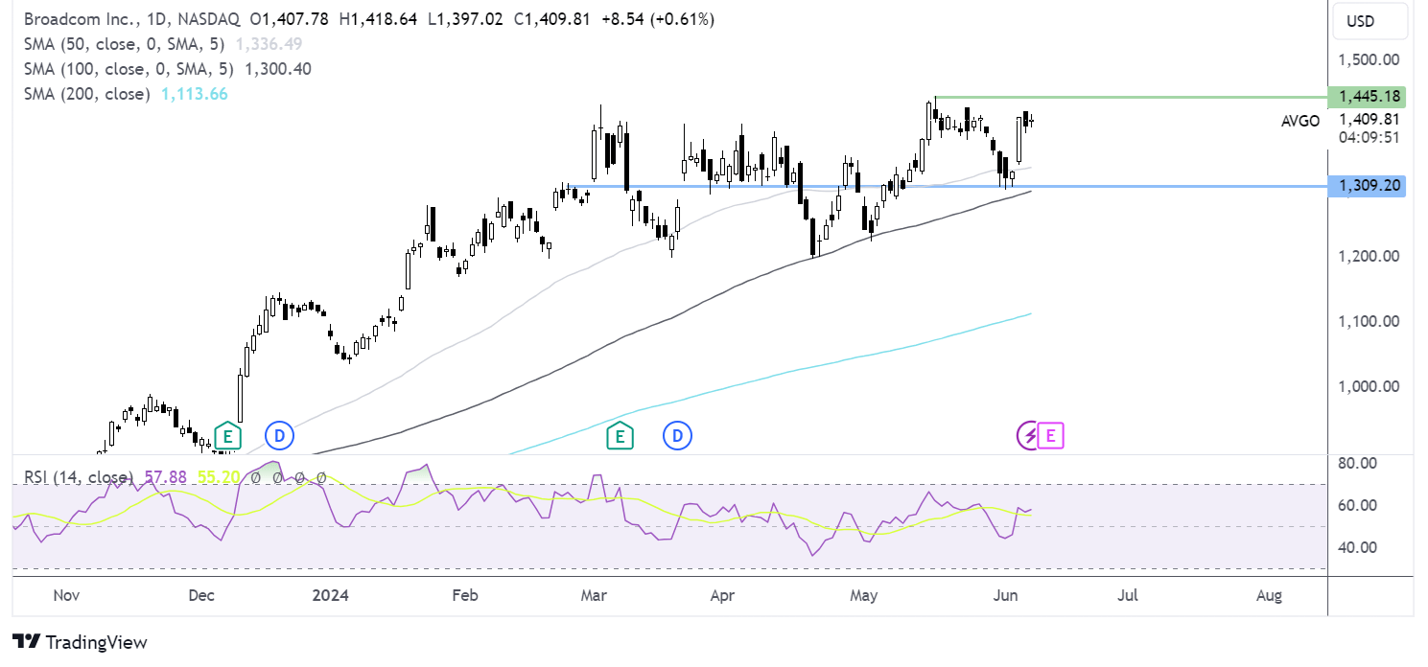Click the SMA 100 value 1,300.40
The image size is (1428, 667).
(278, 69)
